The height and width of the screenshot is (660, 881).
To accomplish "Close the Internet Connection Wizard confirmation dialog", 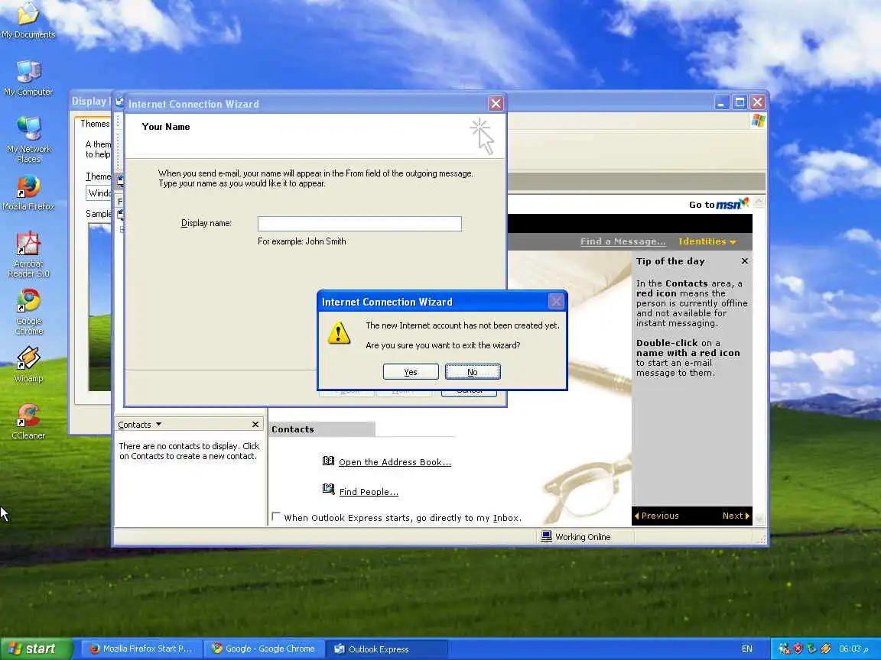I will (556, 302).
